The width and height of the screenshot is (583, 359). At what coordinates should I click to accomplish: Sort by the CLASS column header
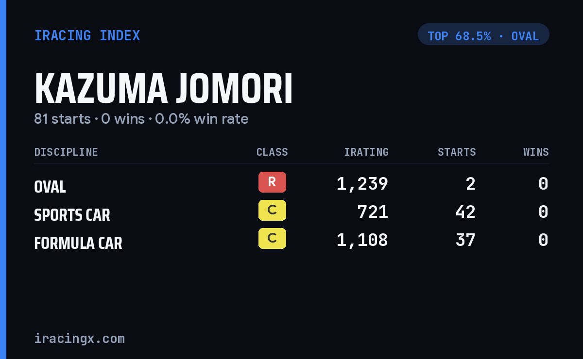point(272,152)
